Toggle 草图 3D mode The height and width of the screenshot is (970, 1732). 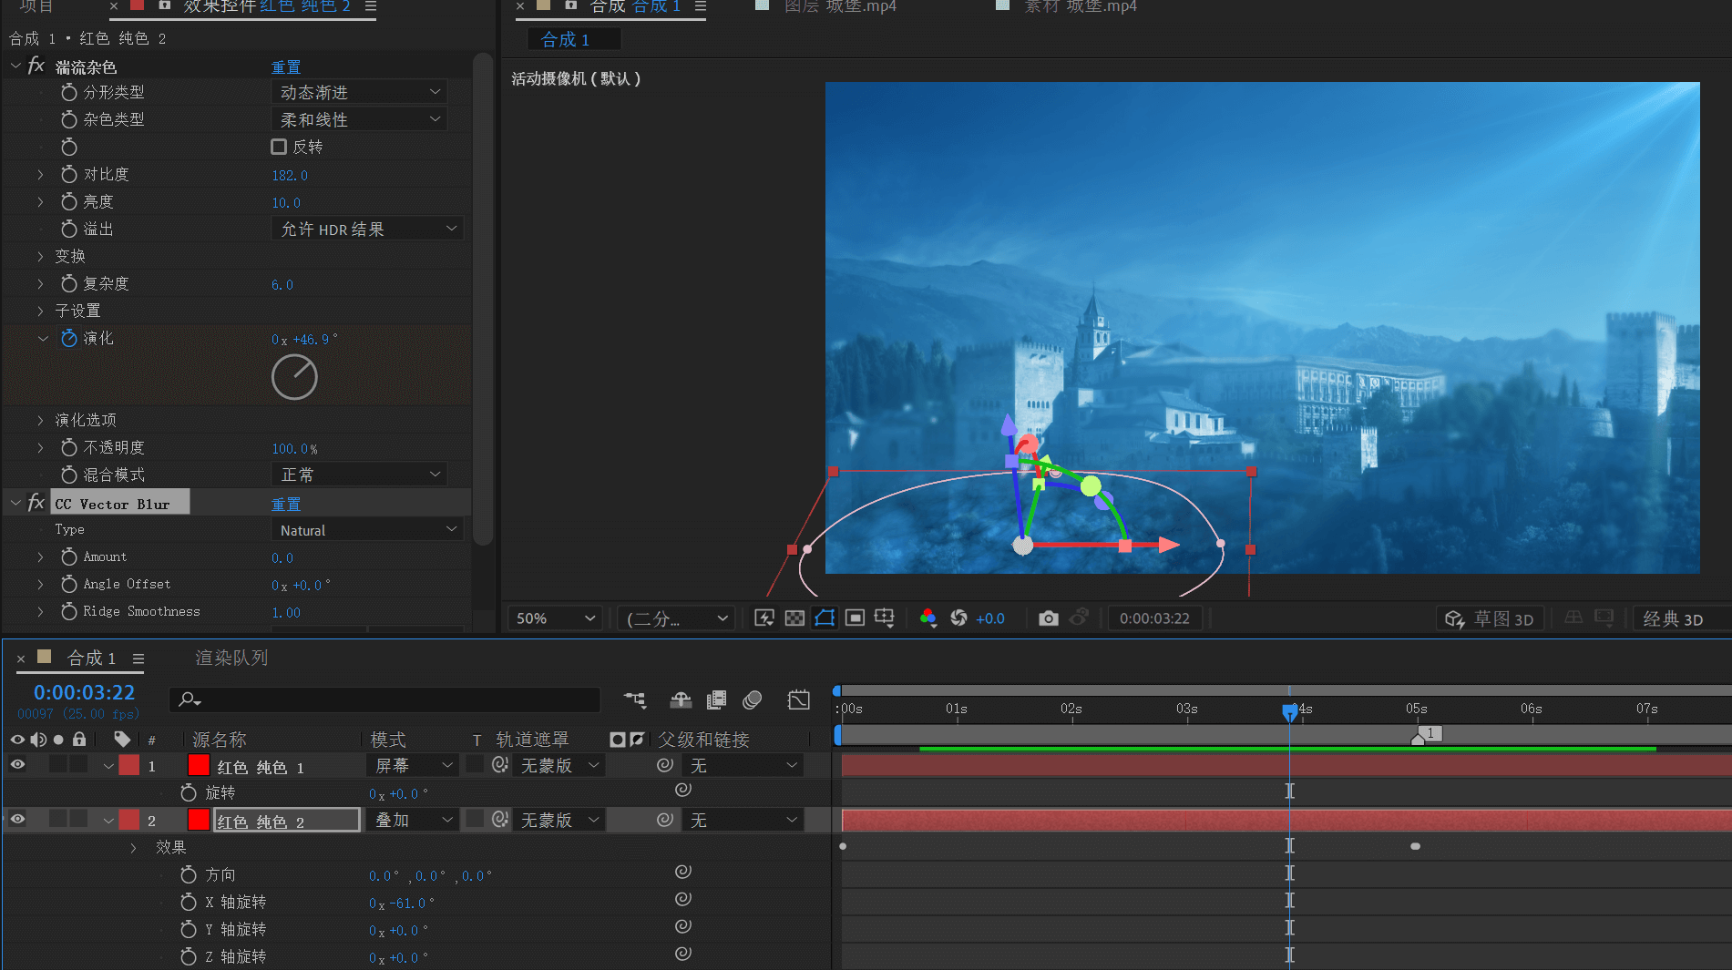click(1490, 618)
